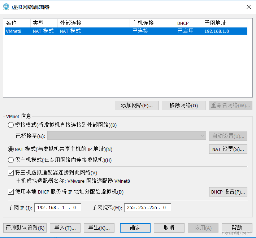Click the 名称 column header
The width and height of the screenshot is (256, 238).
18,23
